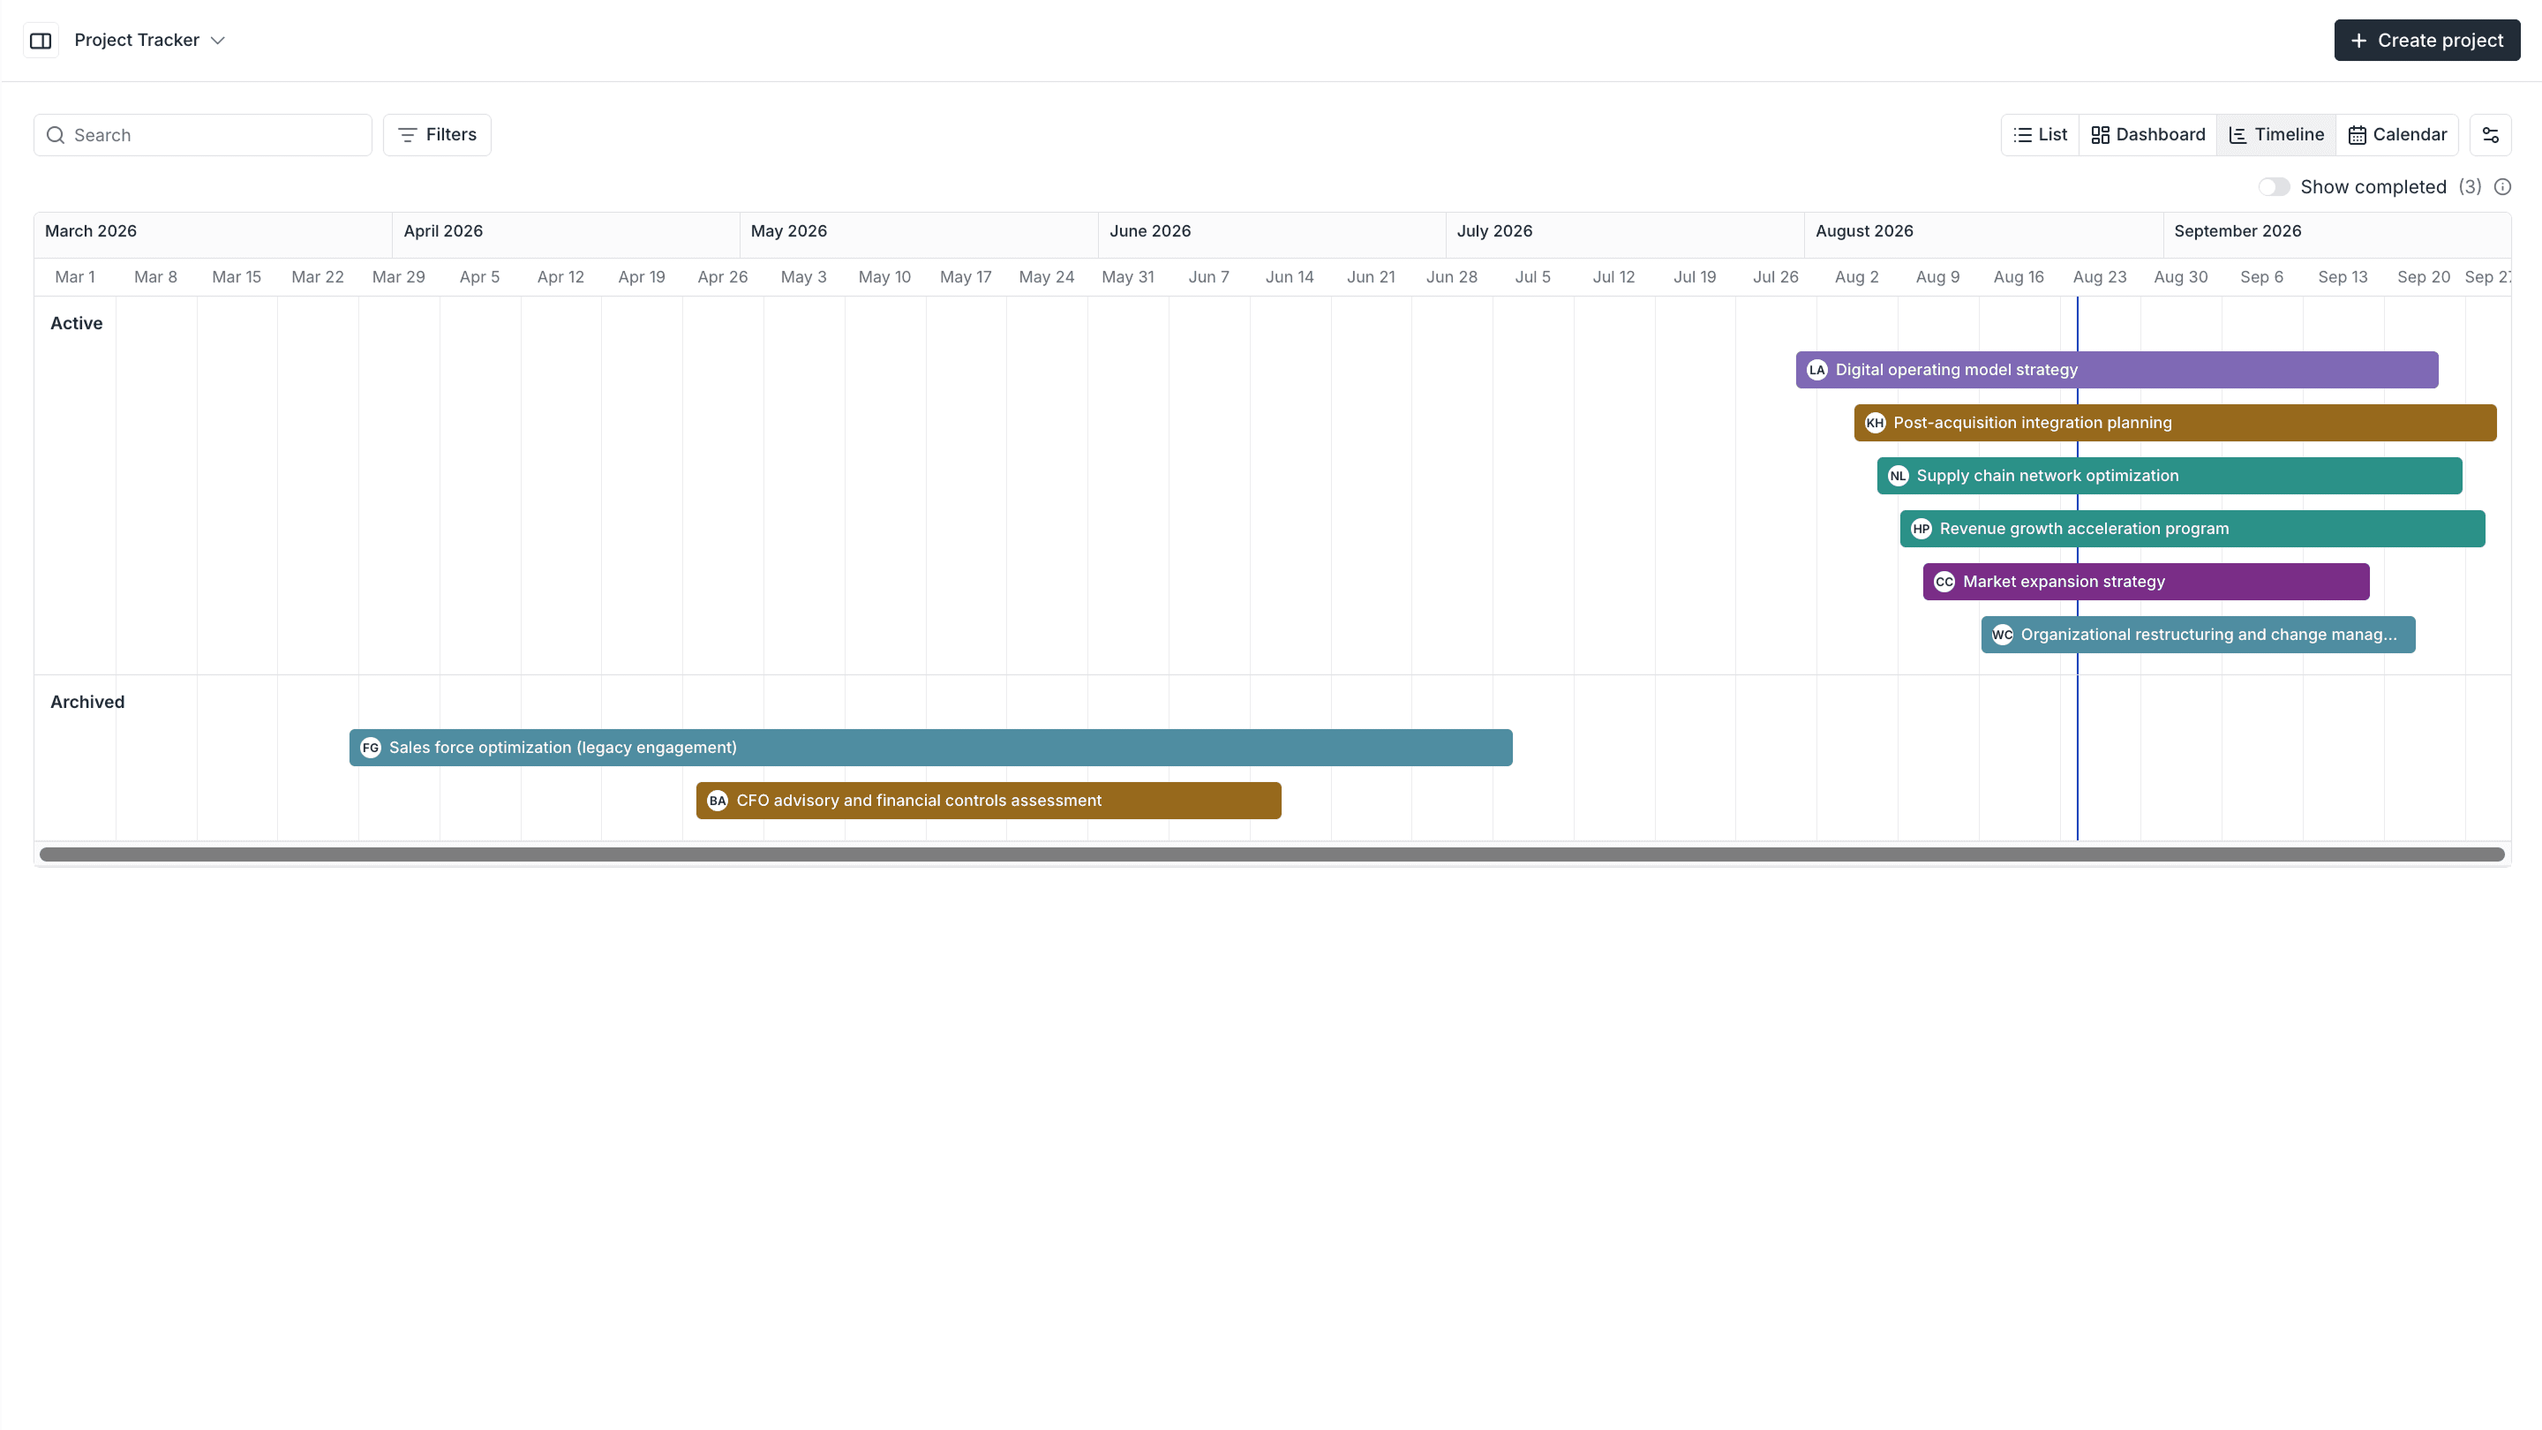Click the Create project button
2542x1430 pixels.
[x=2426, y=41]
